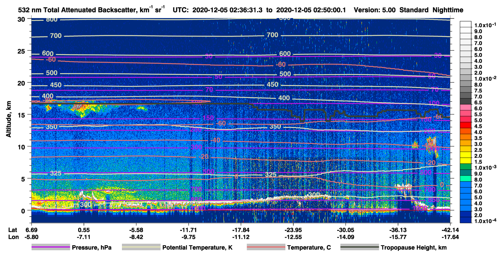Viewport: 500px width, 256px height.
Task: Click the 'Temperature, C' legend label
Action: tap(309, 248)
